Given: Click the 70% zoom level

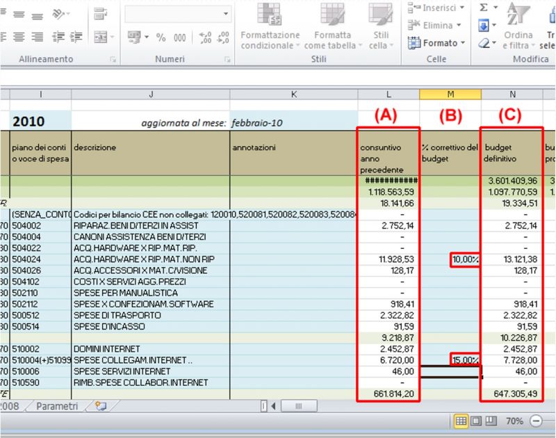Looking at the screenshot, I should (514, 421).
